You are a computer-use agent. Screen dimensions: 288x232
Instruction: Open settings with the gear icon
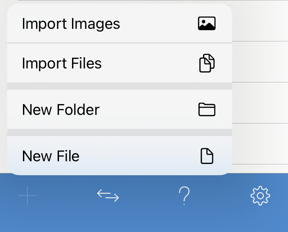260,196
